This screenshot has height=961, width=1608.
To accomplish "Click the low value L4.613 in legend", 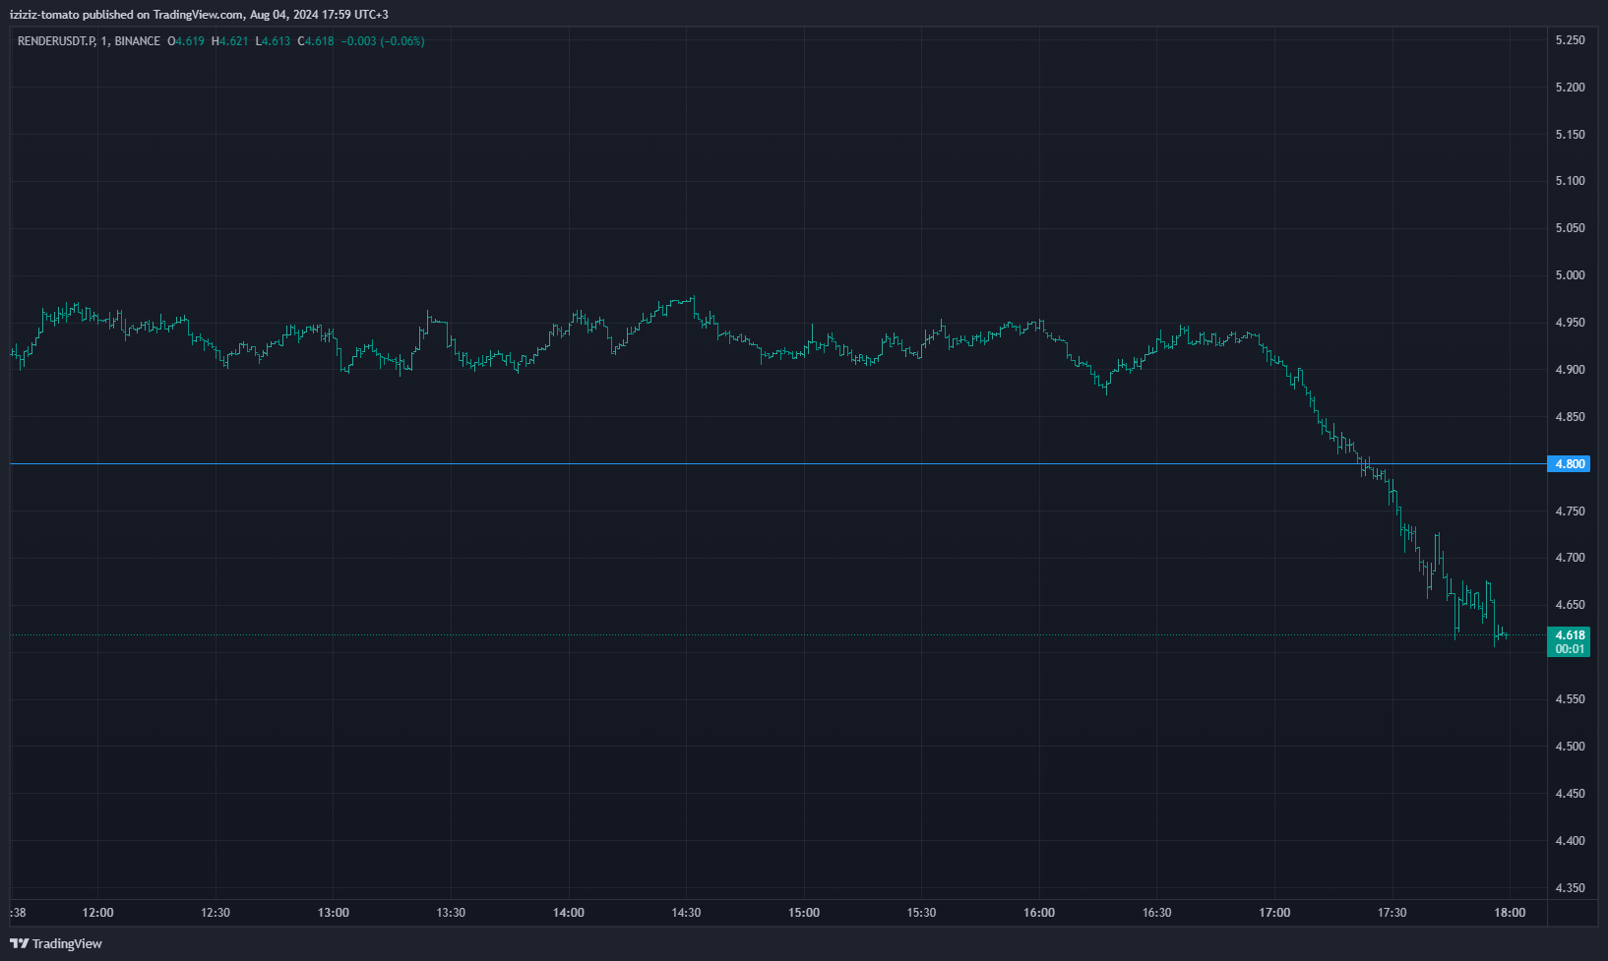I will coord(273,41).
